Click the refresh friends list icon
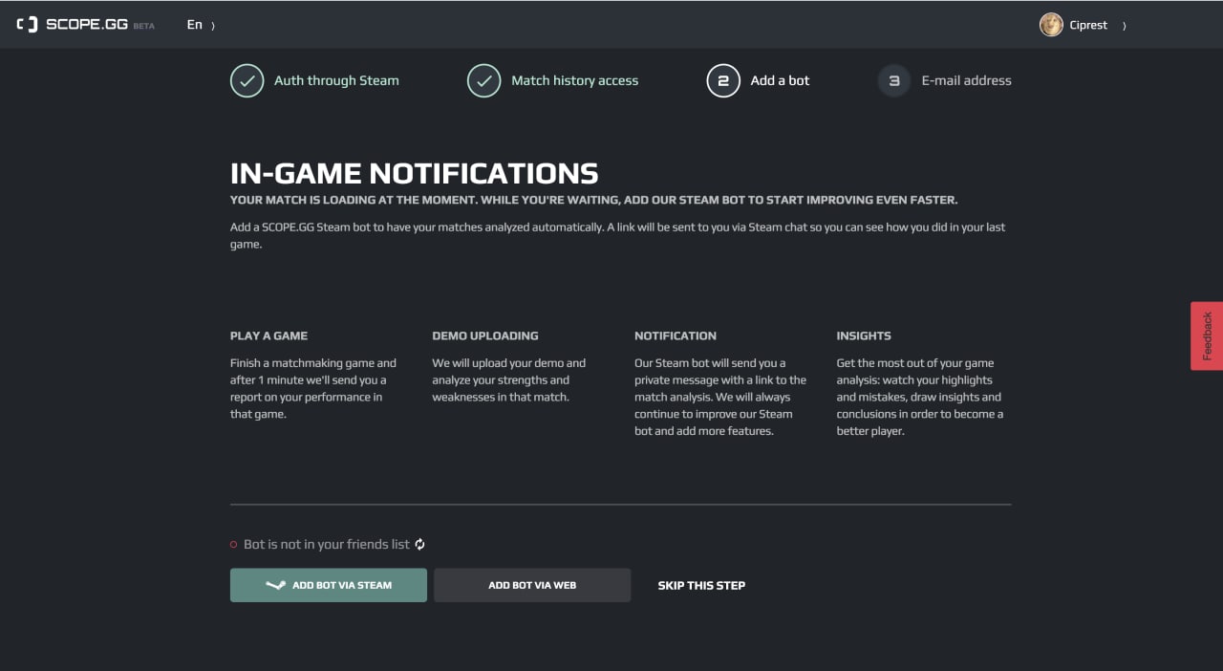The image size is (1223, 671). [419, 544]
